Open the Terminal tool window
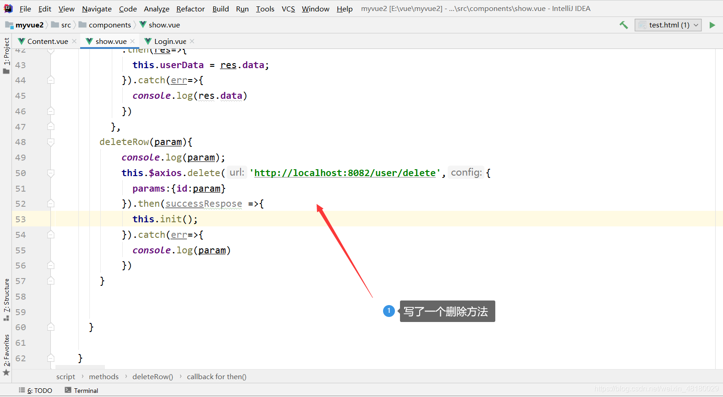Viewport: 723px width, 397px height. click(82, 391)
